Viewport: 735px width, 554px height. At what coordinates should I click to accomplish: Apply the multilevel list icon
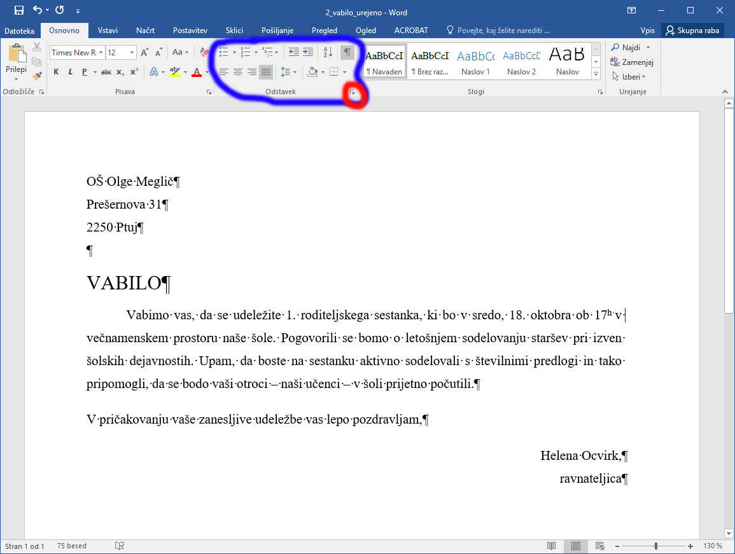pyautogui.click(x=267, y=52)
